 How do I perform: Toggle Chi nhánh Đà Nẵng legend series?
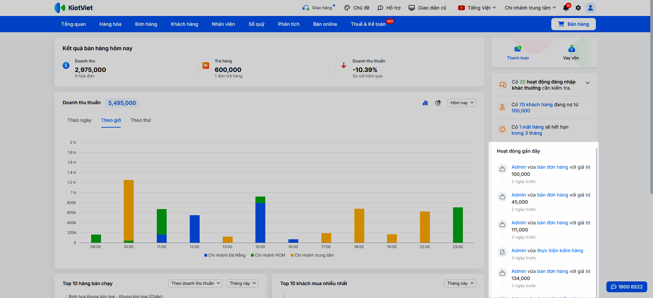click(x=225, y=255)
